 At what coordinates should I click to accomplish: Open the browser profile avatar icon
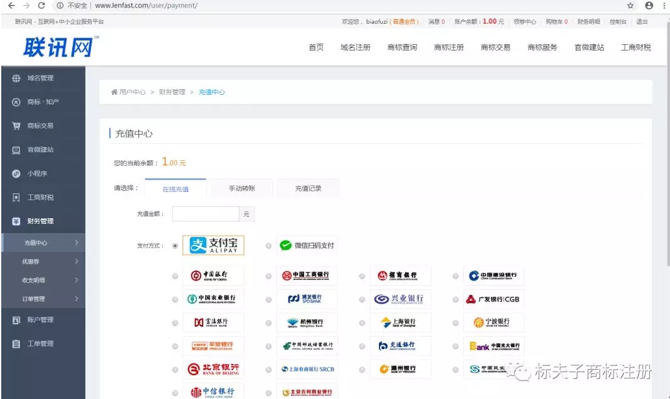point(649,6)
